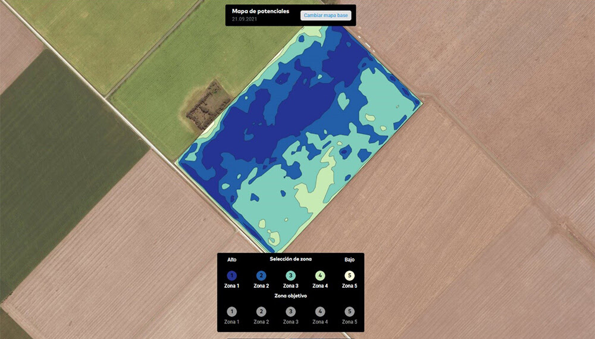Click the Bajo label in legend
This screenshot has height=339, width=595.
(x=349, y=260)
